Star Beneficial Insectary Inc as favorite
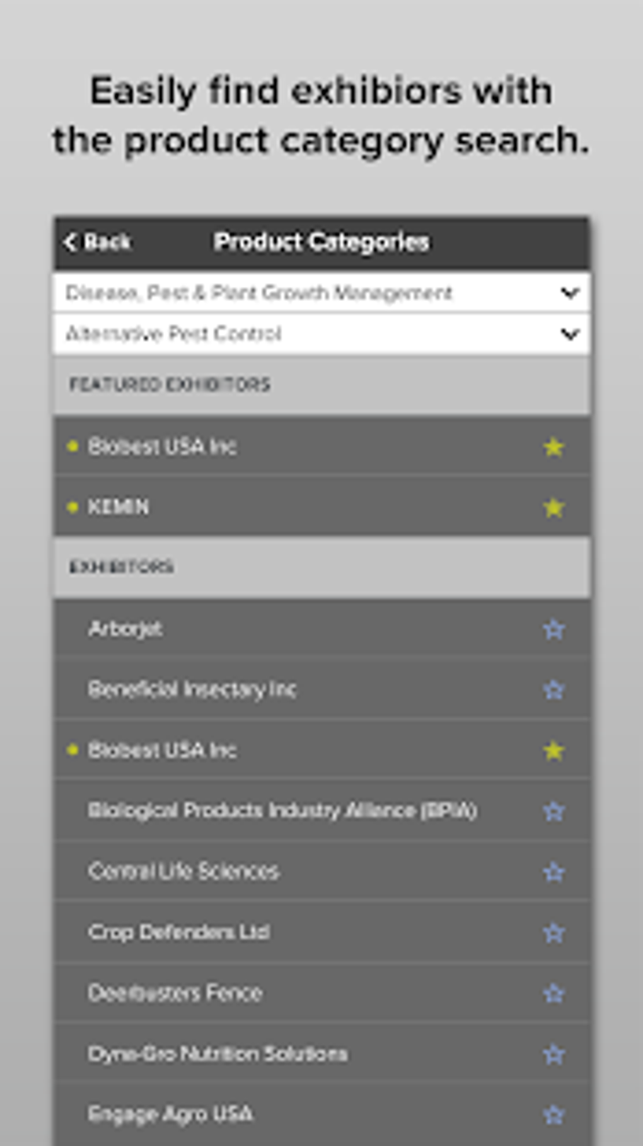The image size is (643, 1146). coord(553,690)
